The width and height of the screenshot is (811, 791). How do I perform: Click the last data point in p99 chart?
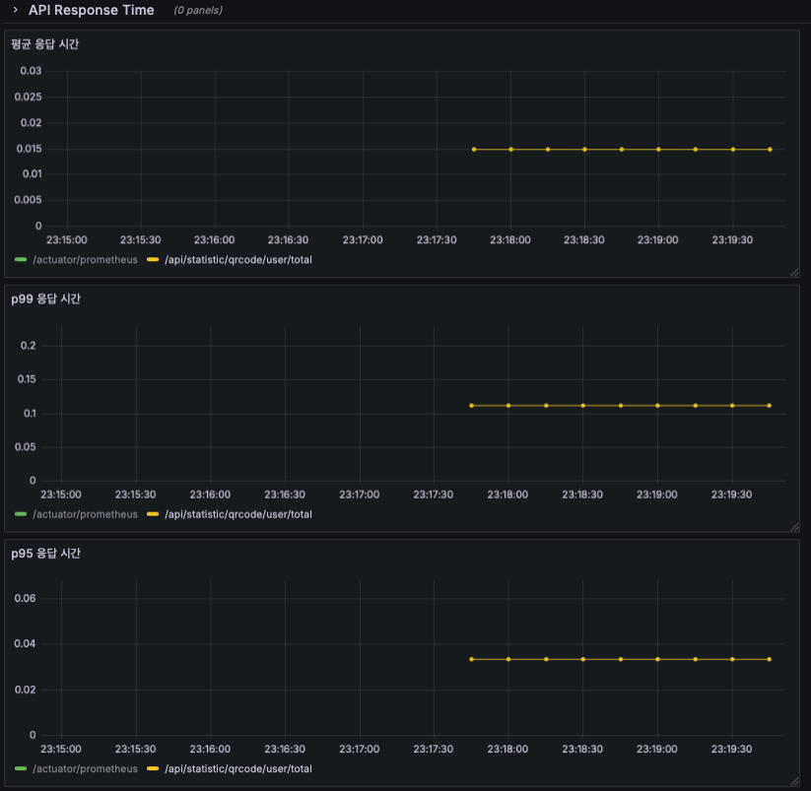click(x=769, y=406)
